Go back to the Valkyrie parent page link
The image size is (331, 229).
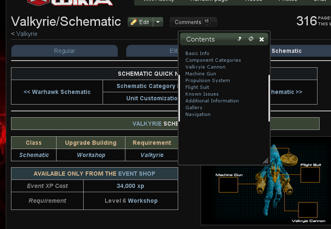coord(27,34)
